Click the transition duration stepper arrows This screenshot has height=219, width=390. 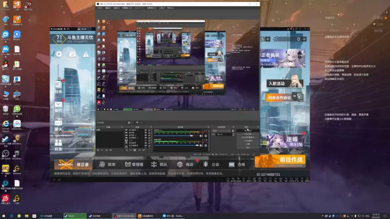pyautogui.click(x=234, y=134)
